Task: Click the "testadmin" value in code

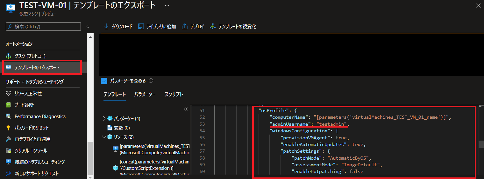Action: pyautogui.click(x=332, y=124)
